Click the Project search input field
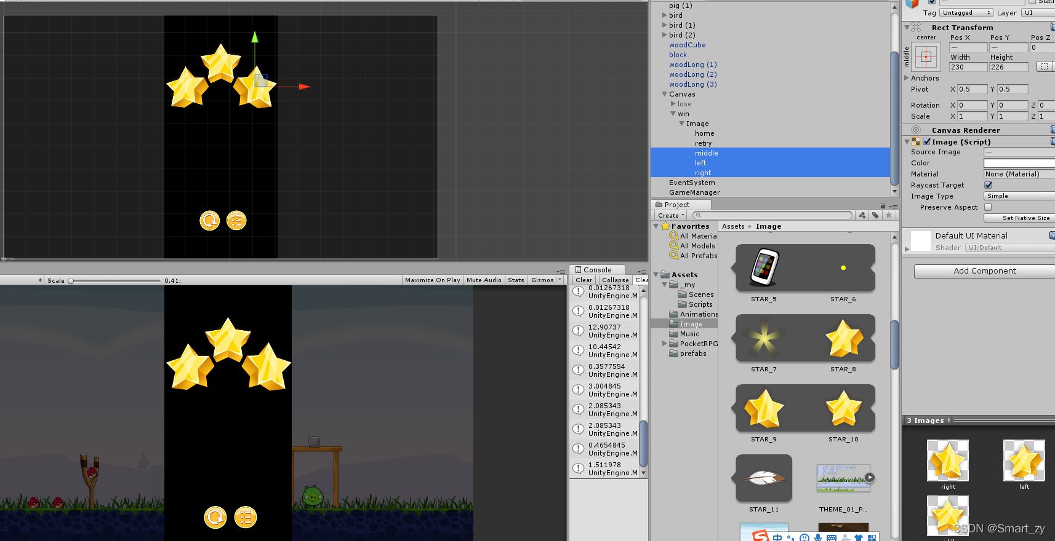This screenshot has width=1055, height=541. [x=772, y=215]
